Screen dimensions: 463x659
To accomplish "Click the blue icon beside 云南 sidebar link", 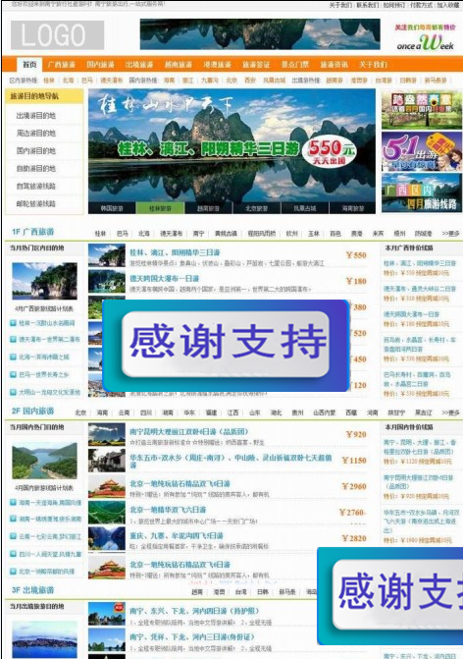I will point(14,536).
